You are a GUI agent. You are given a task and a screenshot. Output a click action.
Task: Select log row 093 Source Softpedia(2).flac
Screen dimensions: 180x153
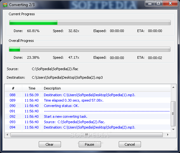88,122
